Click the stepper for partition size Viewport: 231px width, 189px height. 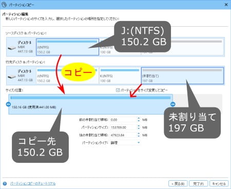pos(139,127)
